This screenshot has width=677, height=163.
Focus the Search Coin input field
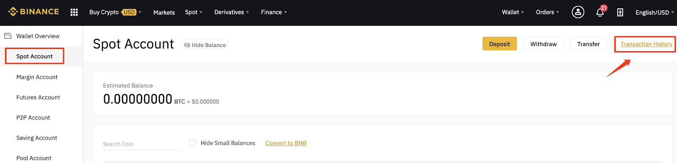[142, 144]
